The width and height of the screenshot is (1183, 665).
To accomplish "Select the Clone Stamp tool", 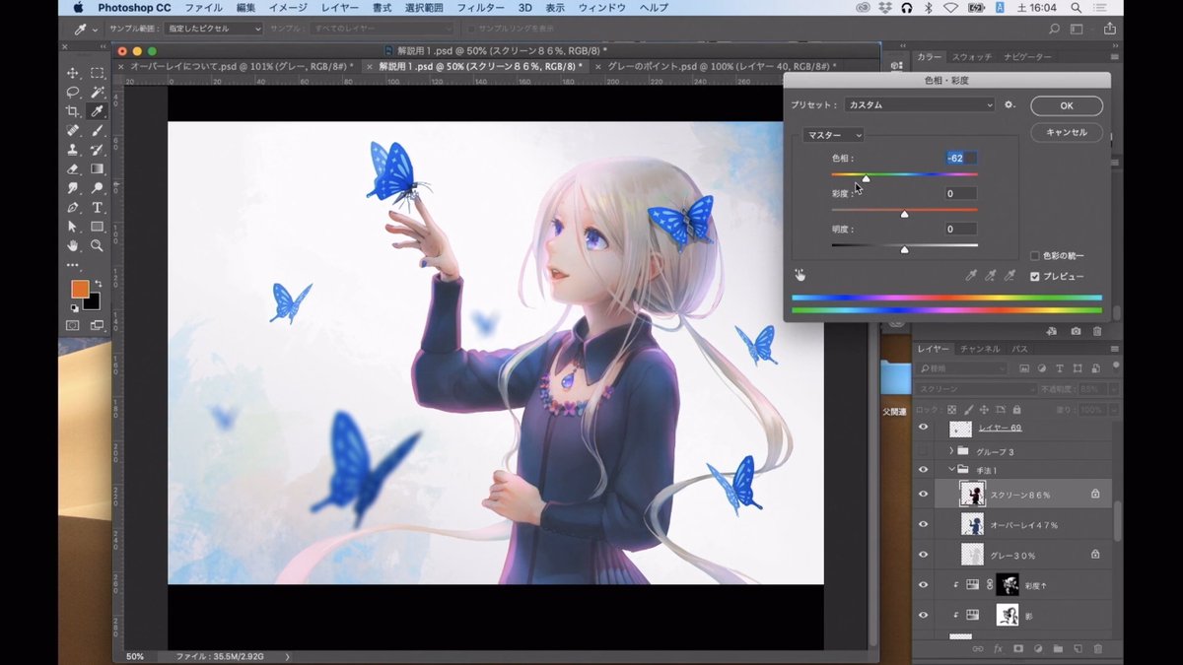I will (x=72, y=149).
